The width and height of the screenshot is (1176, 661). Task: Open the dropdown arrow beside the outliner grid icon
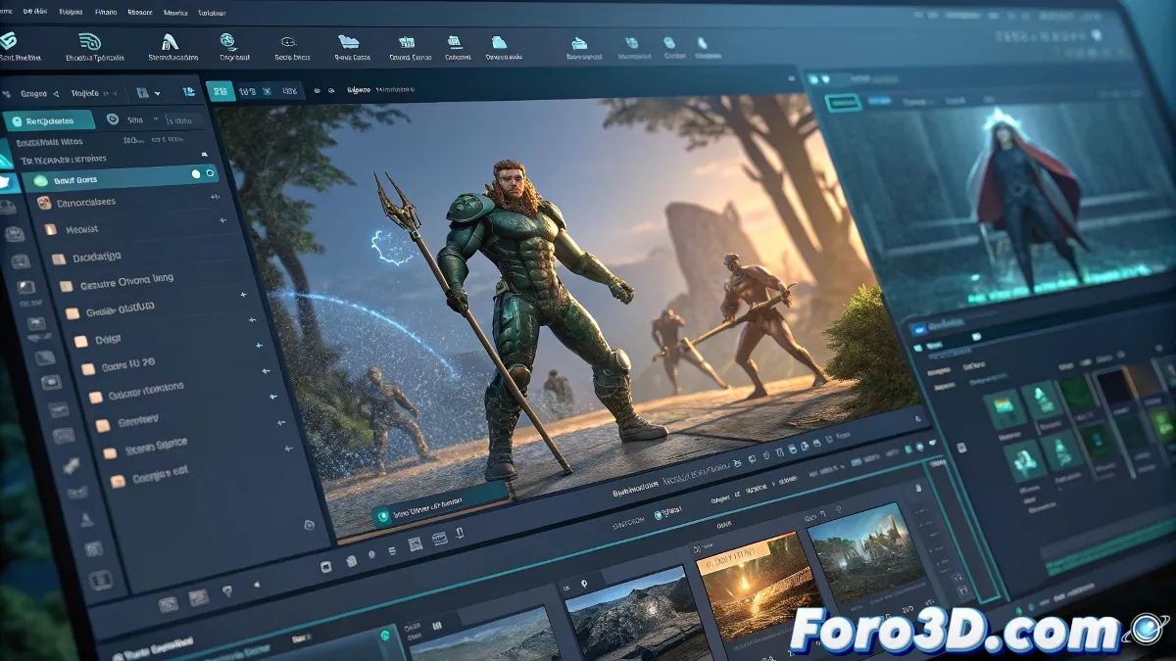(157, 93)
